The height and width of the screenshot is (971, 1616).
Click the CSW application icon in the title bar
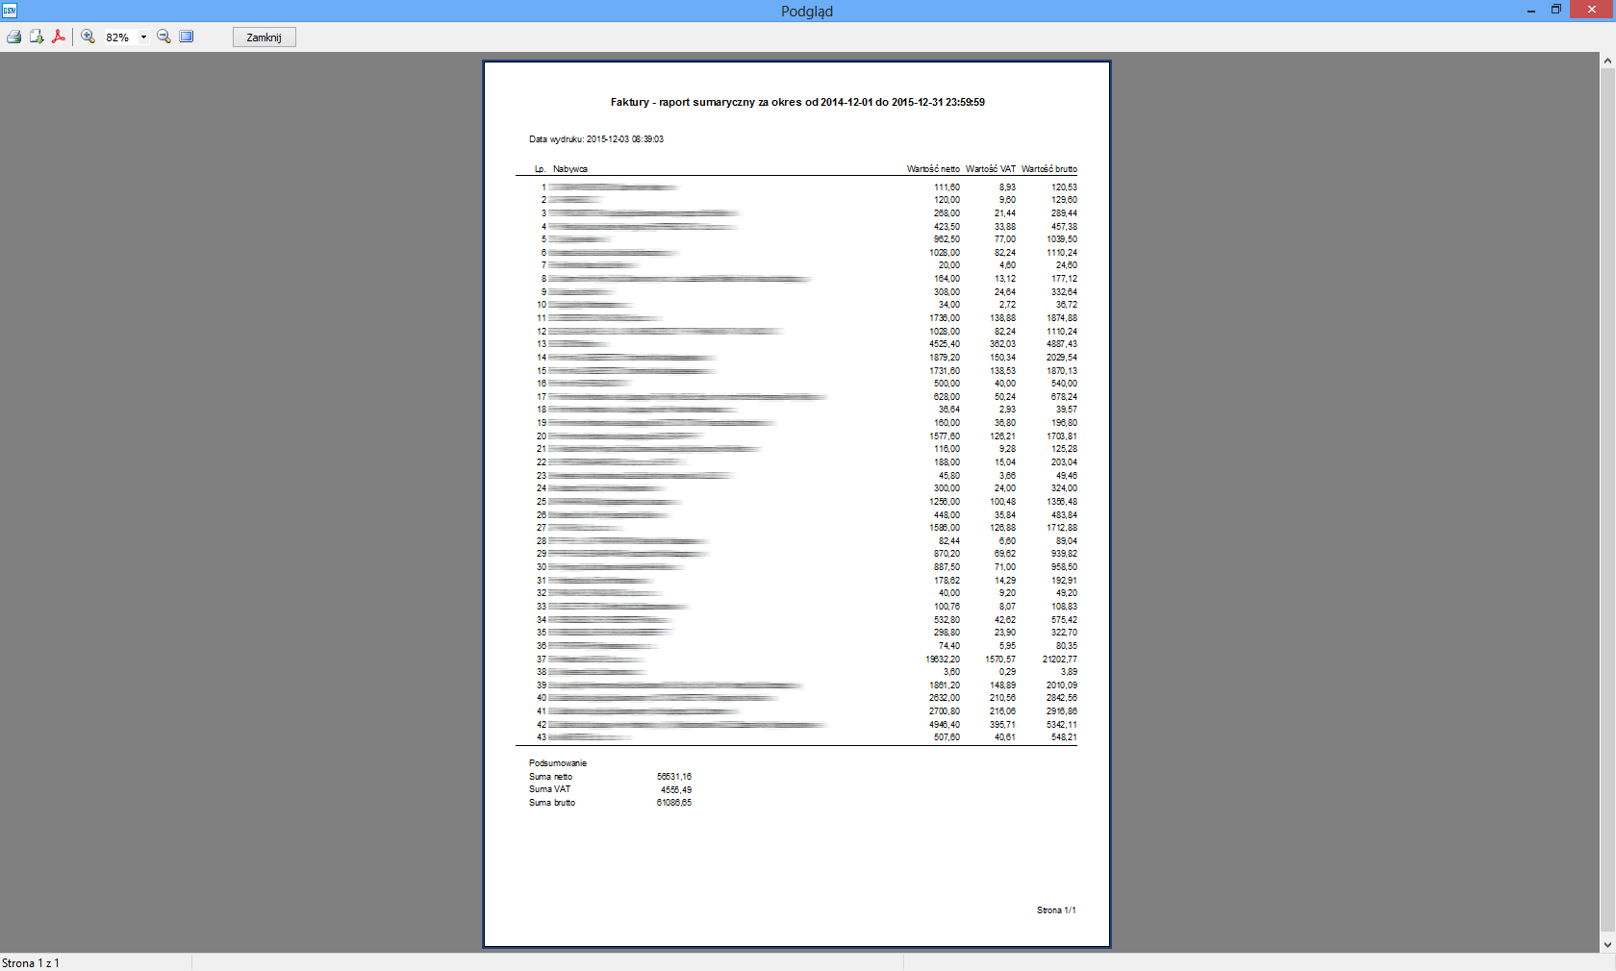tap(10, 11)
